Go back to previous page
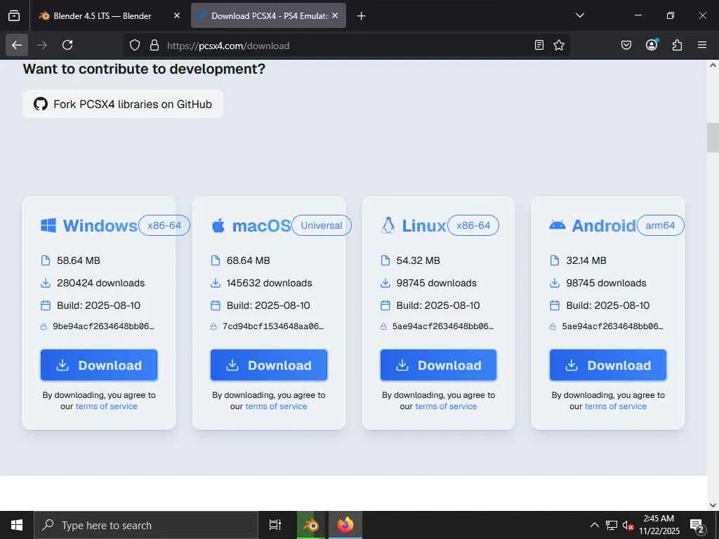The image size is (719, 539). pyautogui.click(x=17, y=45)
